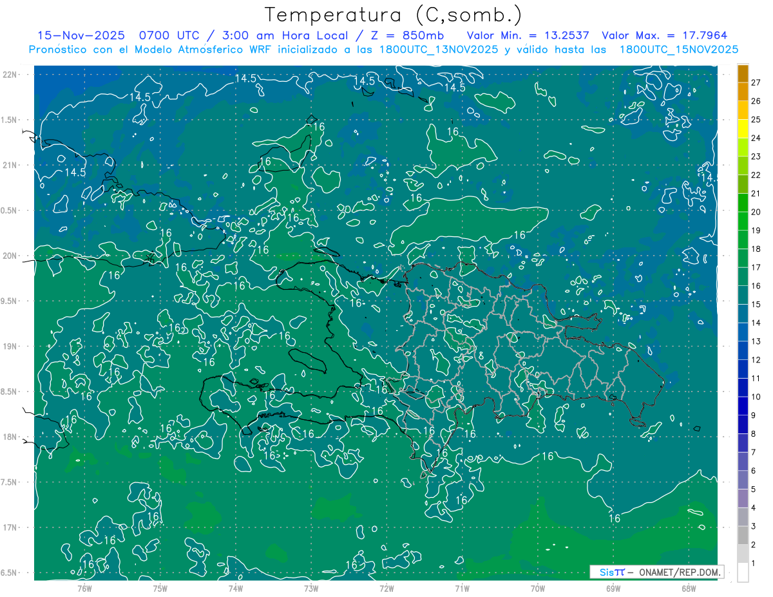The width and height of the screenshot is (773, 597).
Task: Click the '75W' longitude label
Action: coord(160,588)
